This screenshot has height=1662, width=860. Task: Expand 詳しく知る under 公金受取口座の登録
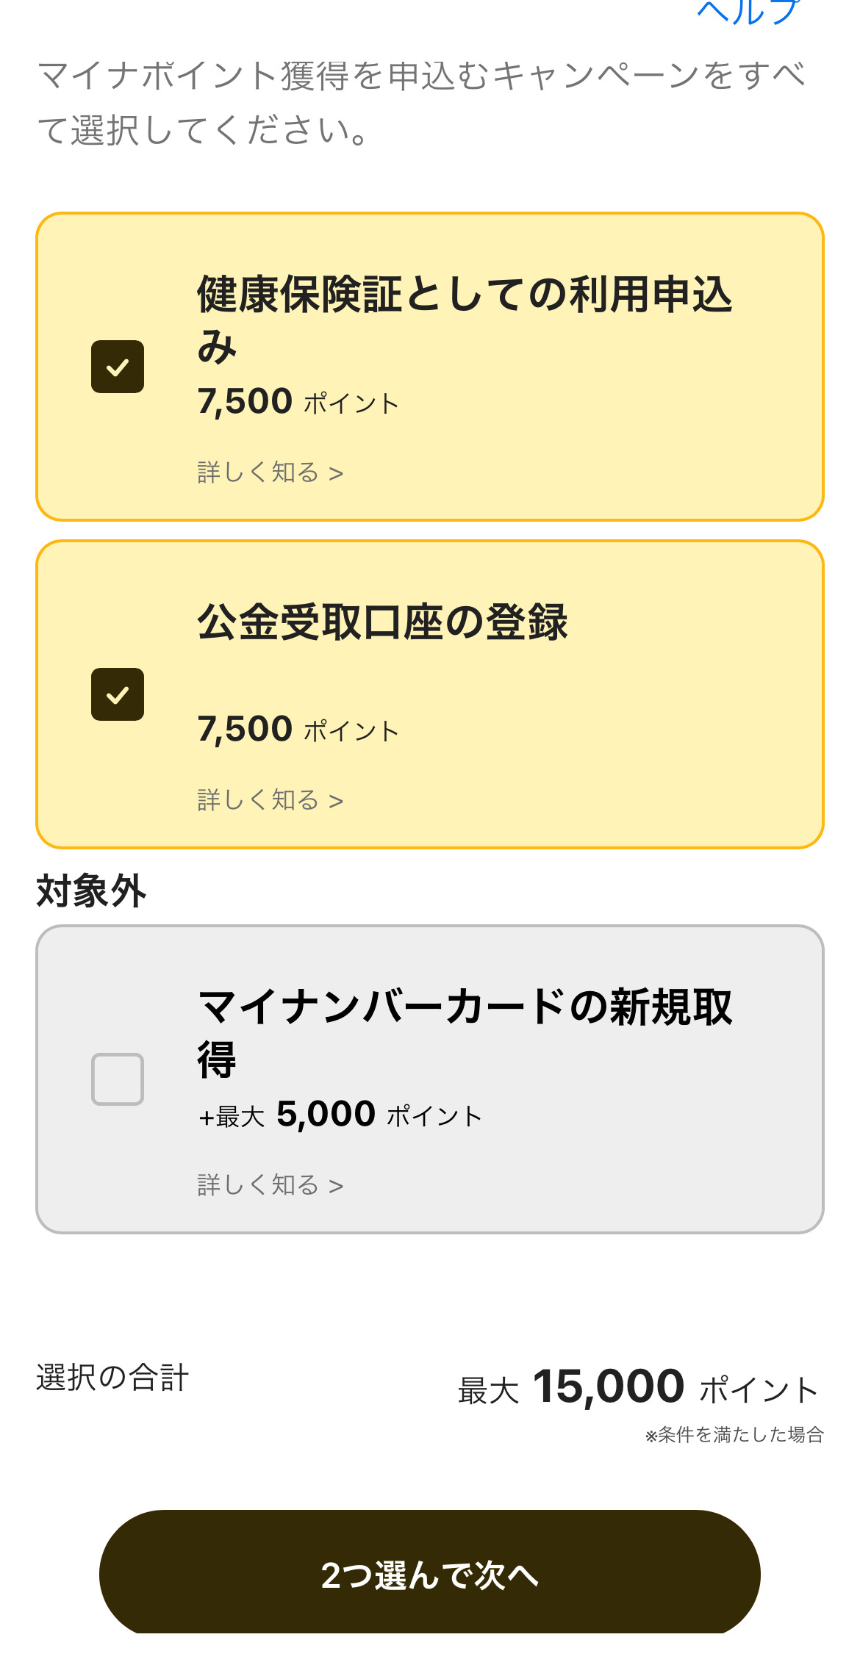coord(270,800)
